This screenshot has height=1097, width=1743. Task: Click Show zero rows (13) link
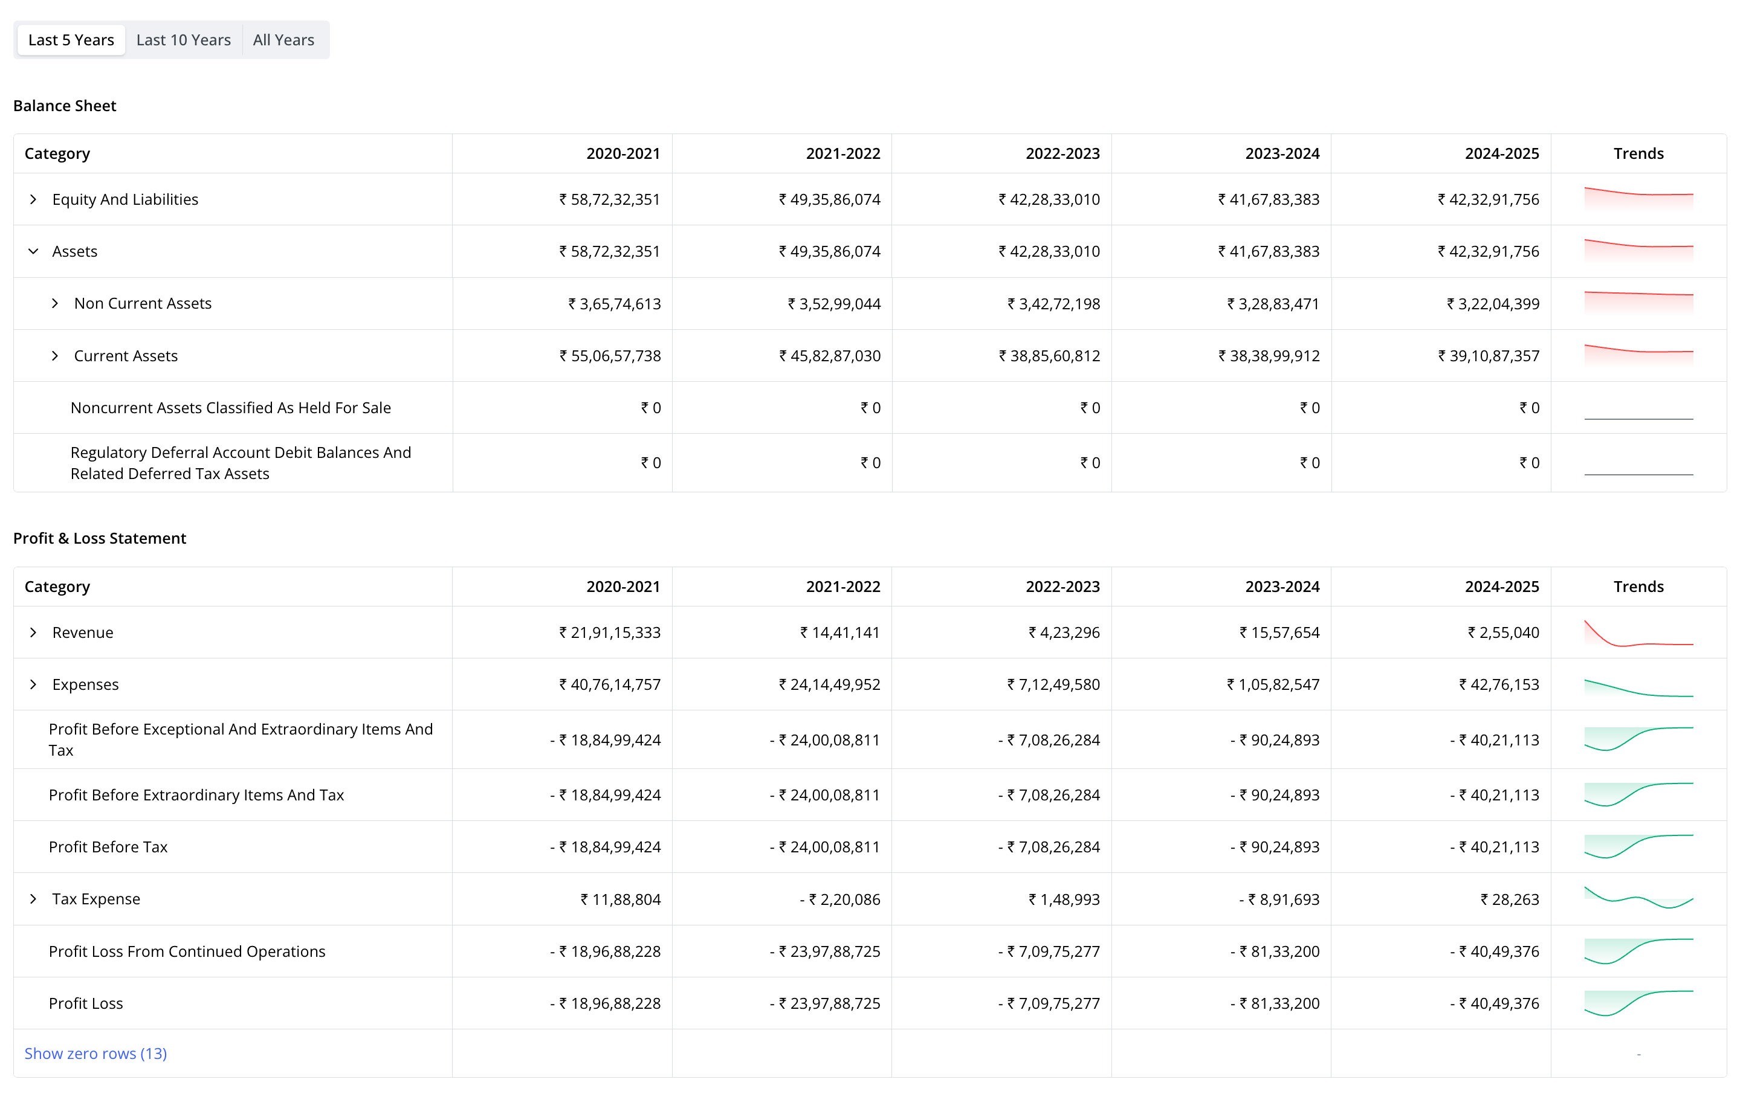pyautogui.click(x=95, y=1053)
